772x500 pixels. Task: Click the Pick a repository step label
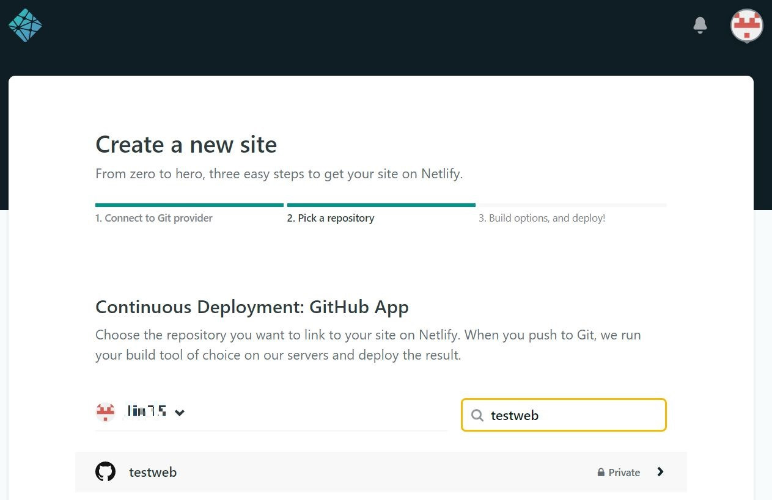[331, 218]
